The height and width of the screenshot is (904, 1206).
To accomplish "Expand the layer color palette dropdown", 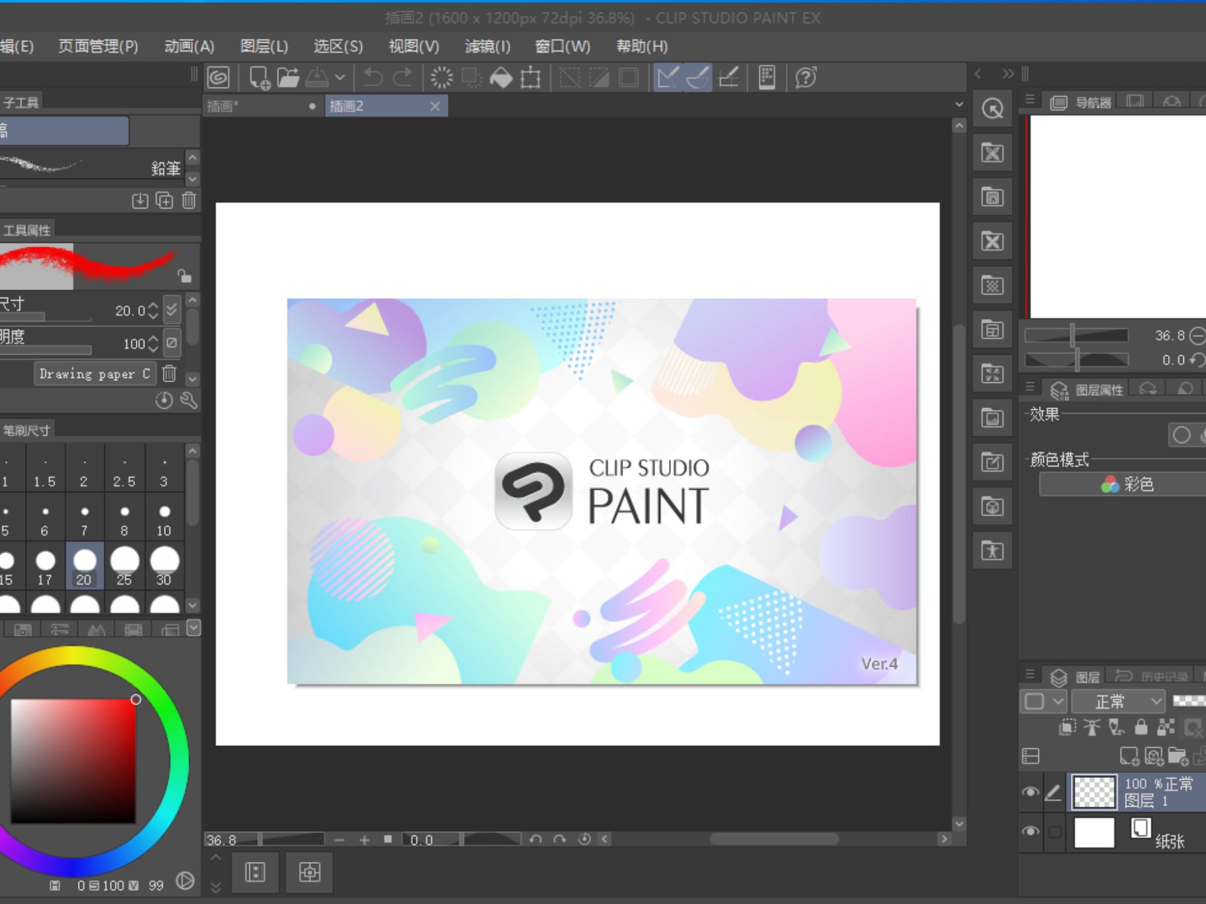I will pos(1043,701).
